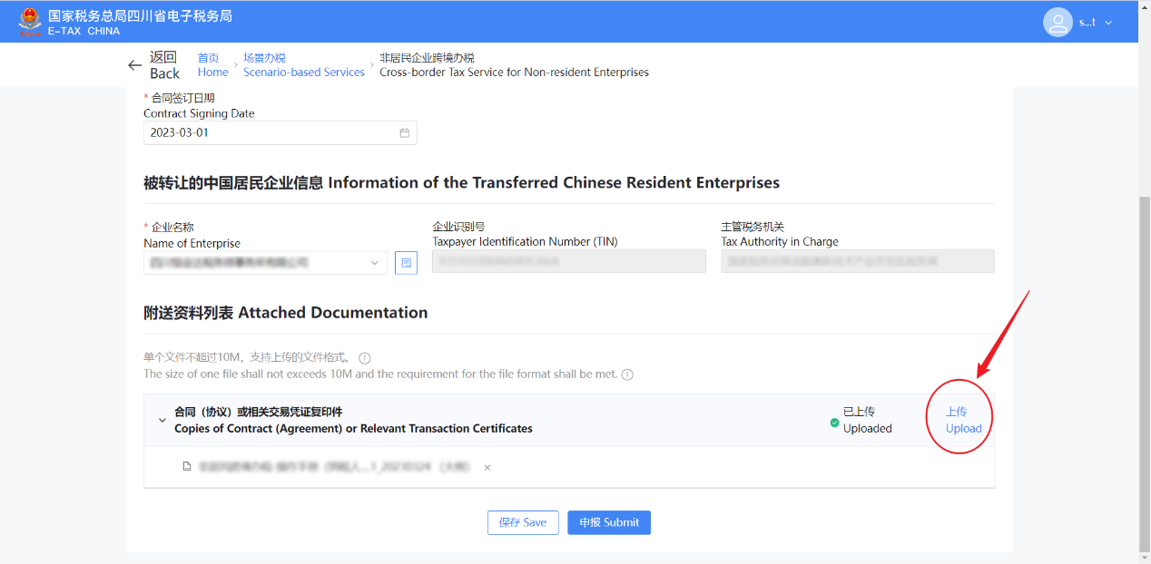Collapse the Copies of Contract row chevron

(162, 421)
